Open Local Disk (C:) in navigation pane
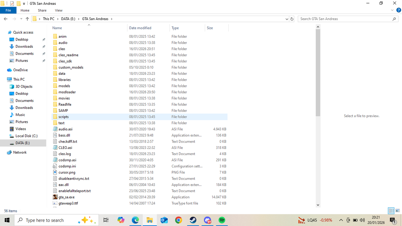402x226 pixels. click(x=26, y=136)
